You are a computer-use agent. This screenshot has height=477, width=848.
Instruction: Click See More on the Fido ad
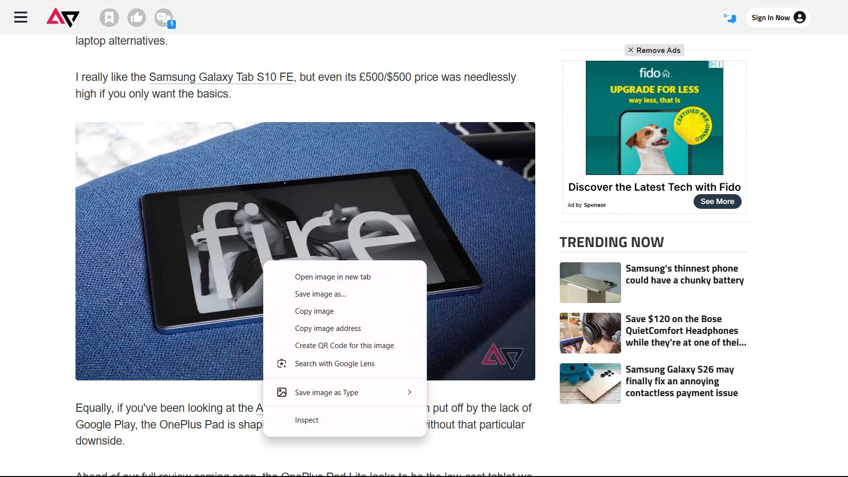click(717, 201)
